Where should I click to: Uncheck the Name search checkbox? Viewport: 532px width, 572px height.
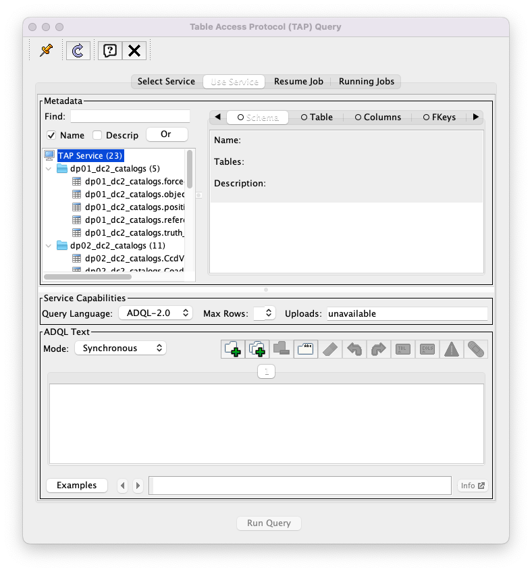(51, 135)
